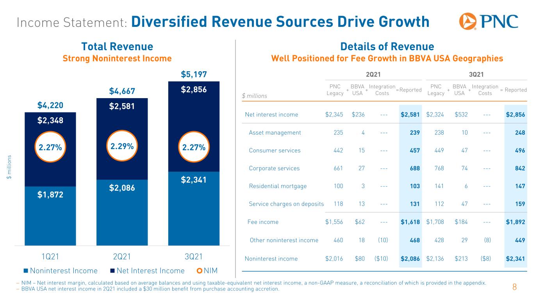Screen dimensions: 533x299
Task: Click the $532 BBVA USA cell
Action: pyautogui.click(x=462, y=114)
